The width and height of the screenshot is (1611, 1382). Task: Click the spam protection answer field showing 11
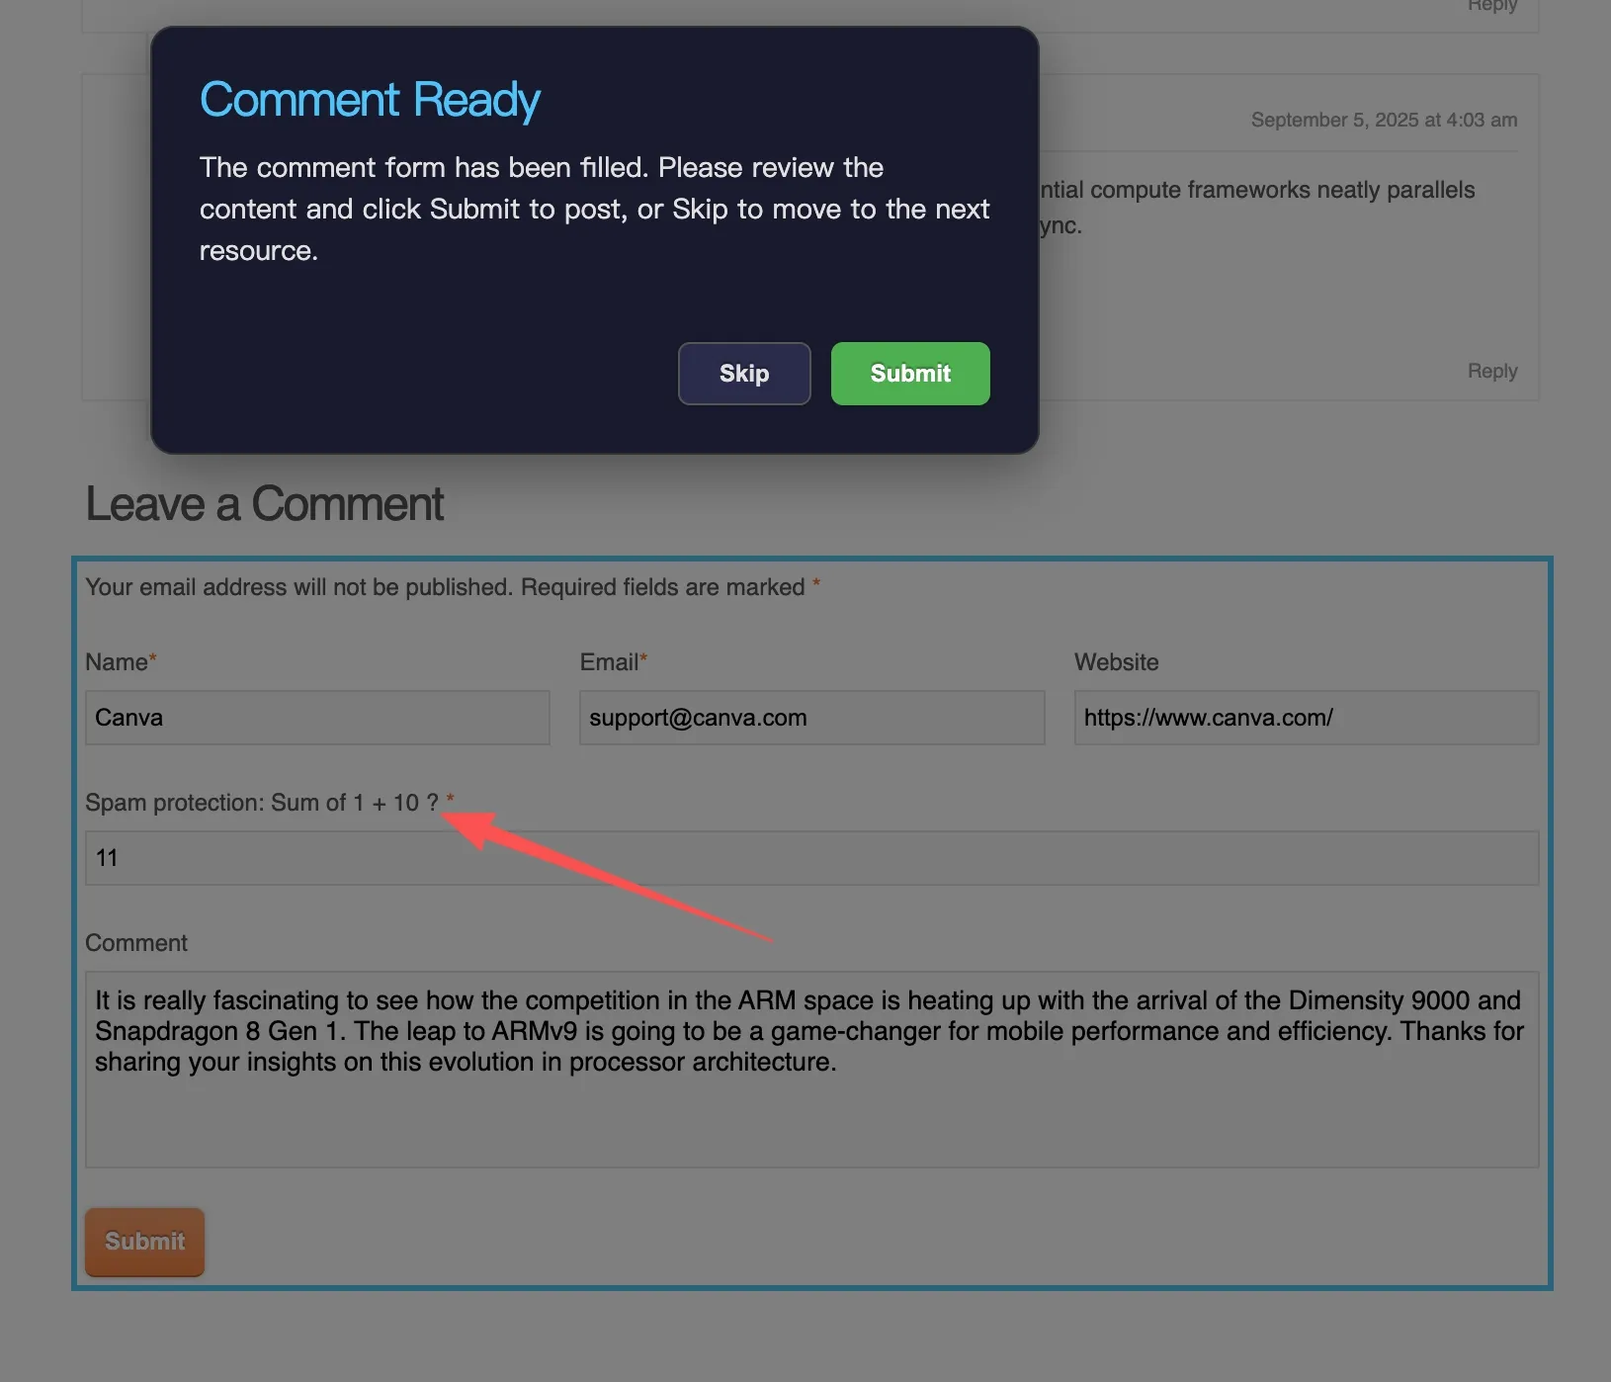tap(811, 858)
